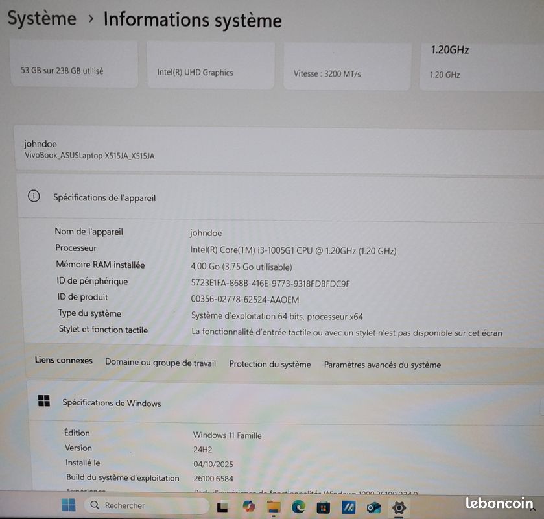Click the Processeur row label
Viewport: 544px width, 519px height.
coord(76,248)
